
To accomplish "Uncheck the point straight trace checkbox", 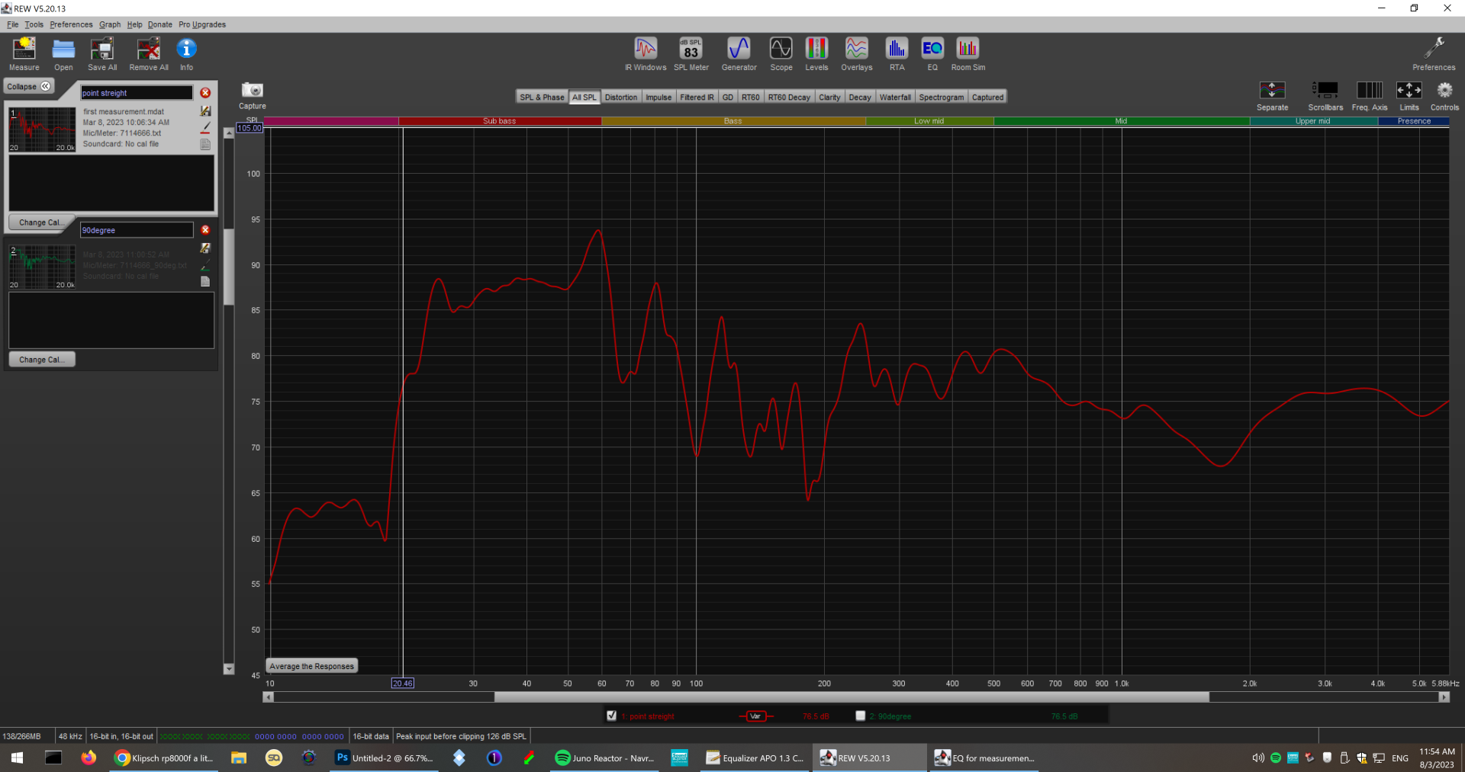I will (x=611, y=716).
